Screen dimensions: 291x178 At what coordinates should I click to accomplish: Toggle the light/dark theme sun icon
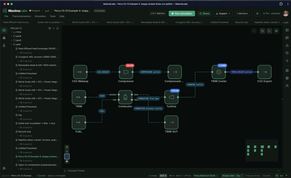(x=257, y=14)
